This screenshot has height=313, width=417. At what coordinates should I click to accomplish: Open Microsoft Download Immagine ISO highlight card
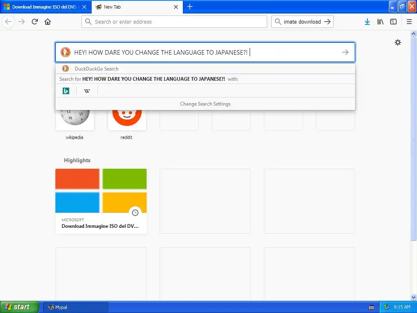pos(101,201)
